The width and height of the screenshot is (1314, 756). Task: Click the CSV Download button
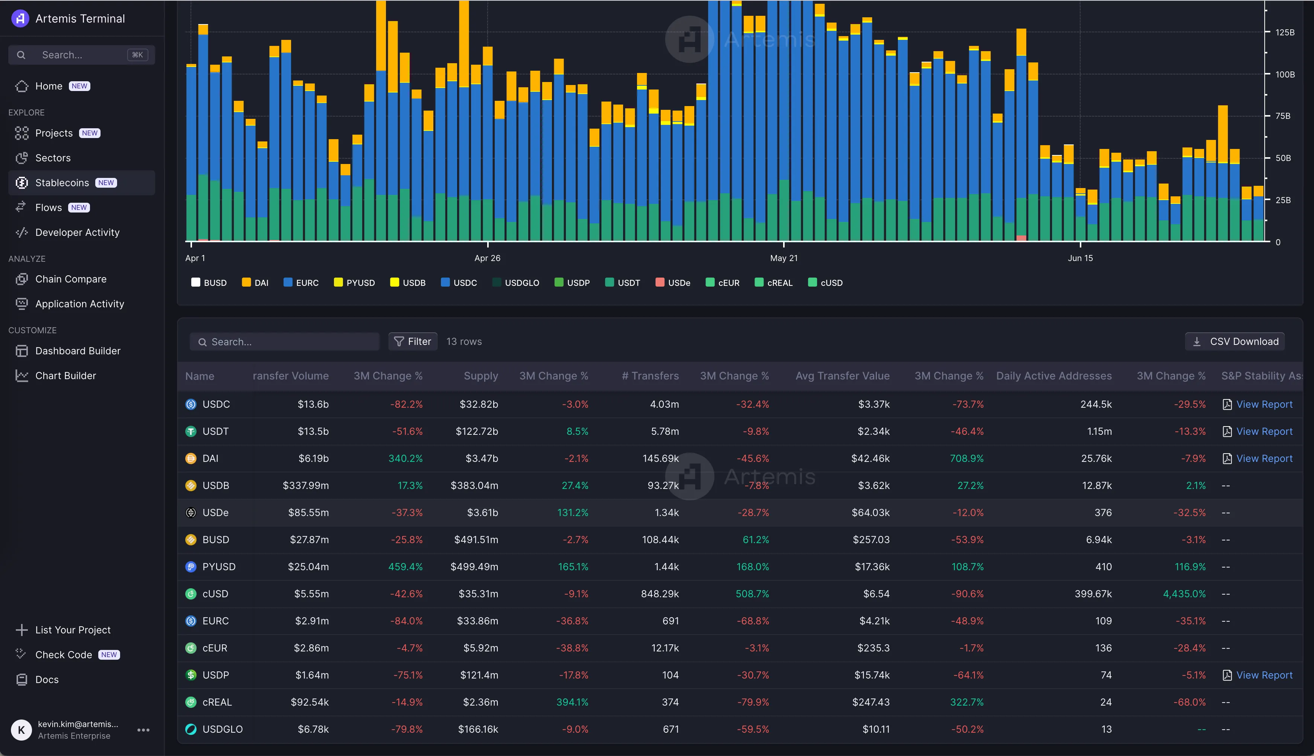1235,342
